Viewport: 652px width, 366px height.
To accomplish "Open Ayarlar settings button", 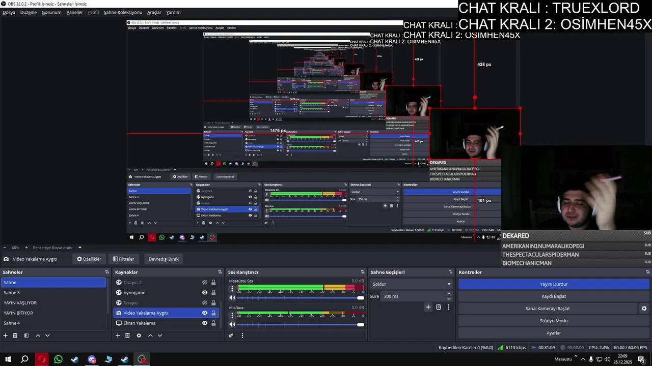I will click(x=554, y=333).
